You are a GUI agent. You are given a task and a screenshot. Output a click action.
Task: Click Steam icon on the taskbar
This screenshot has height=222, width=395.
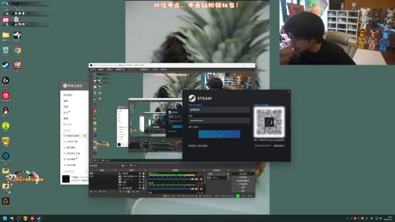coord(39,218)
